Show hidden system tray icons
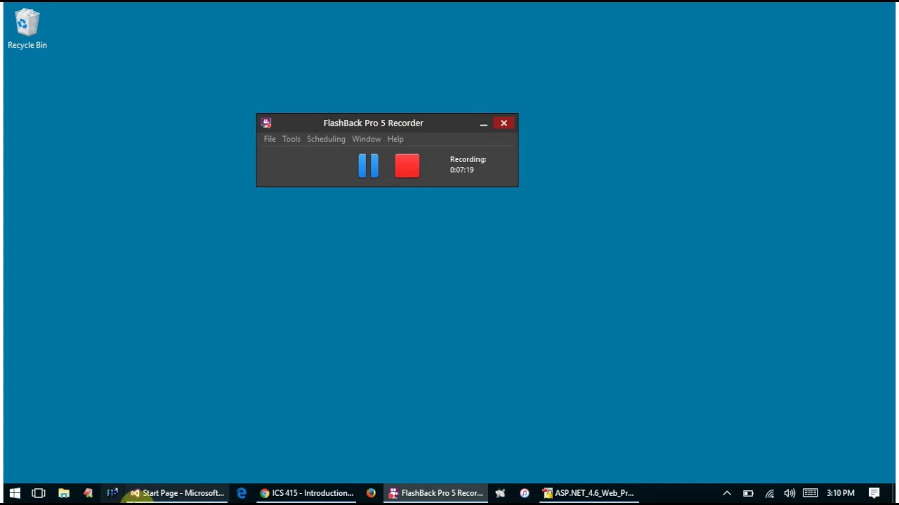The width and height of the screenshot is (899, 505). (x=727, y=493)
